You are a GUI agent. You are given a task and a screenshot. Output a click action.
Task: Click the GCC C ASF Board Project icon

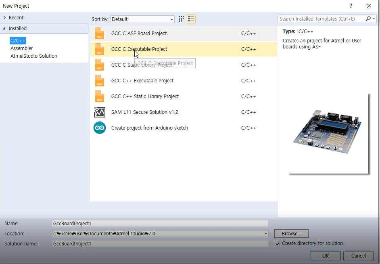point(99,33)
